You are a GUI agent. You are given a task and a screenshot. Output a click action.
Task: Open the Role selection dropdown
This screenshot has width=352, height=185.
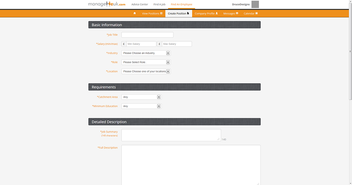[x=146, y=62]
